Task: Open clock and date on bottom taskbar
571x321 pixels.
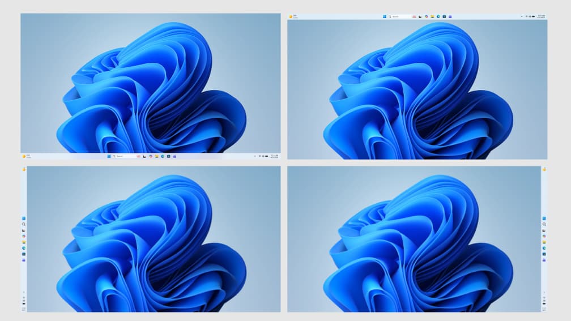Action: click(274, 156)
